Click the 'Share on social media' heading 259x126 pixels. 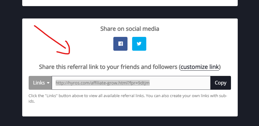[130, 29]
